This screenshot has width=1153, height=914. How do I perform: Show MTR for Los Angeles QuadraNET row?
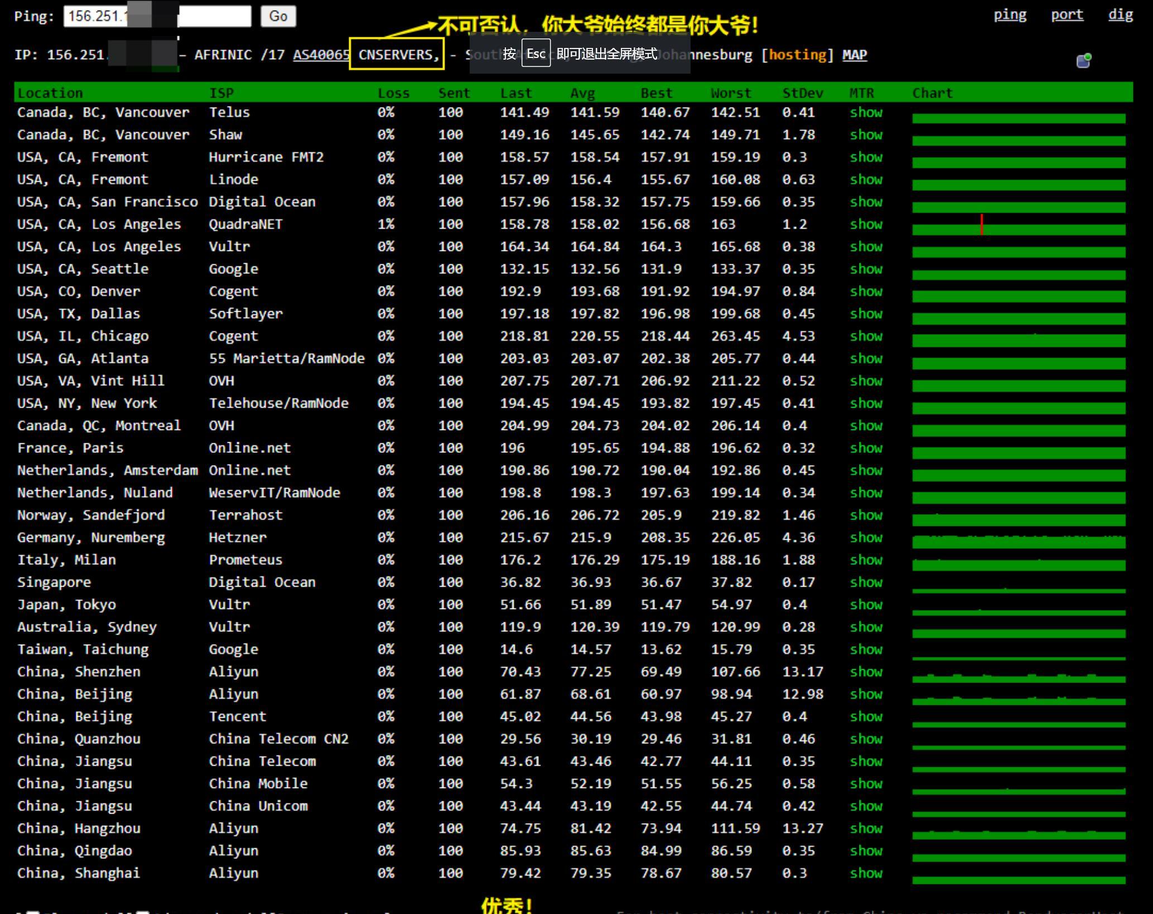tap(866, 224)
